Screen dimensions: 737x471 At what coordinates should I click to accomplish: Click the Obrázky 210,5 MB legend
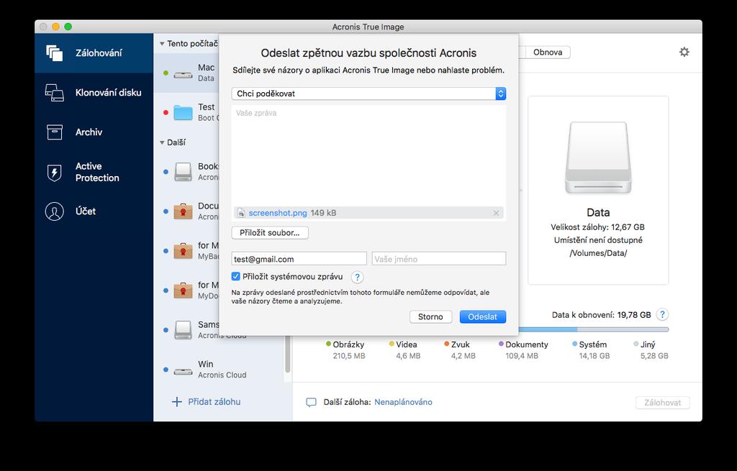point(345,350)
